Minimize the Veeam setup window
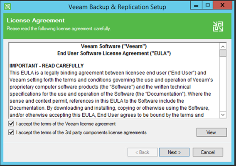The width and height of the screenshot is (236, 166). [x=196, y=5]
